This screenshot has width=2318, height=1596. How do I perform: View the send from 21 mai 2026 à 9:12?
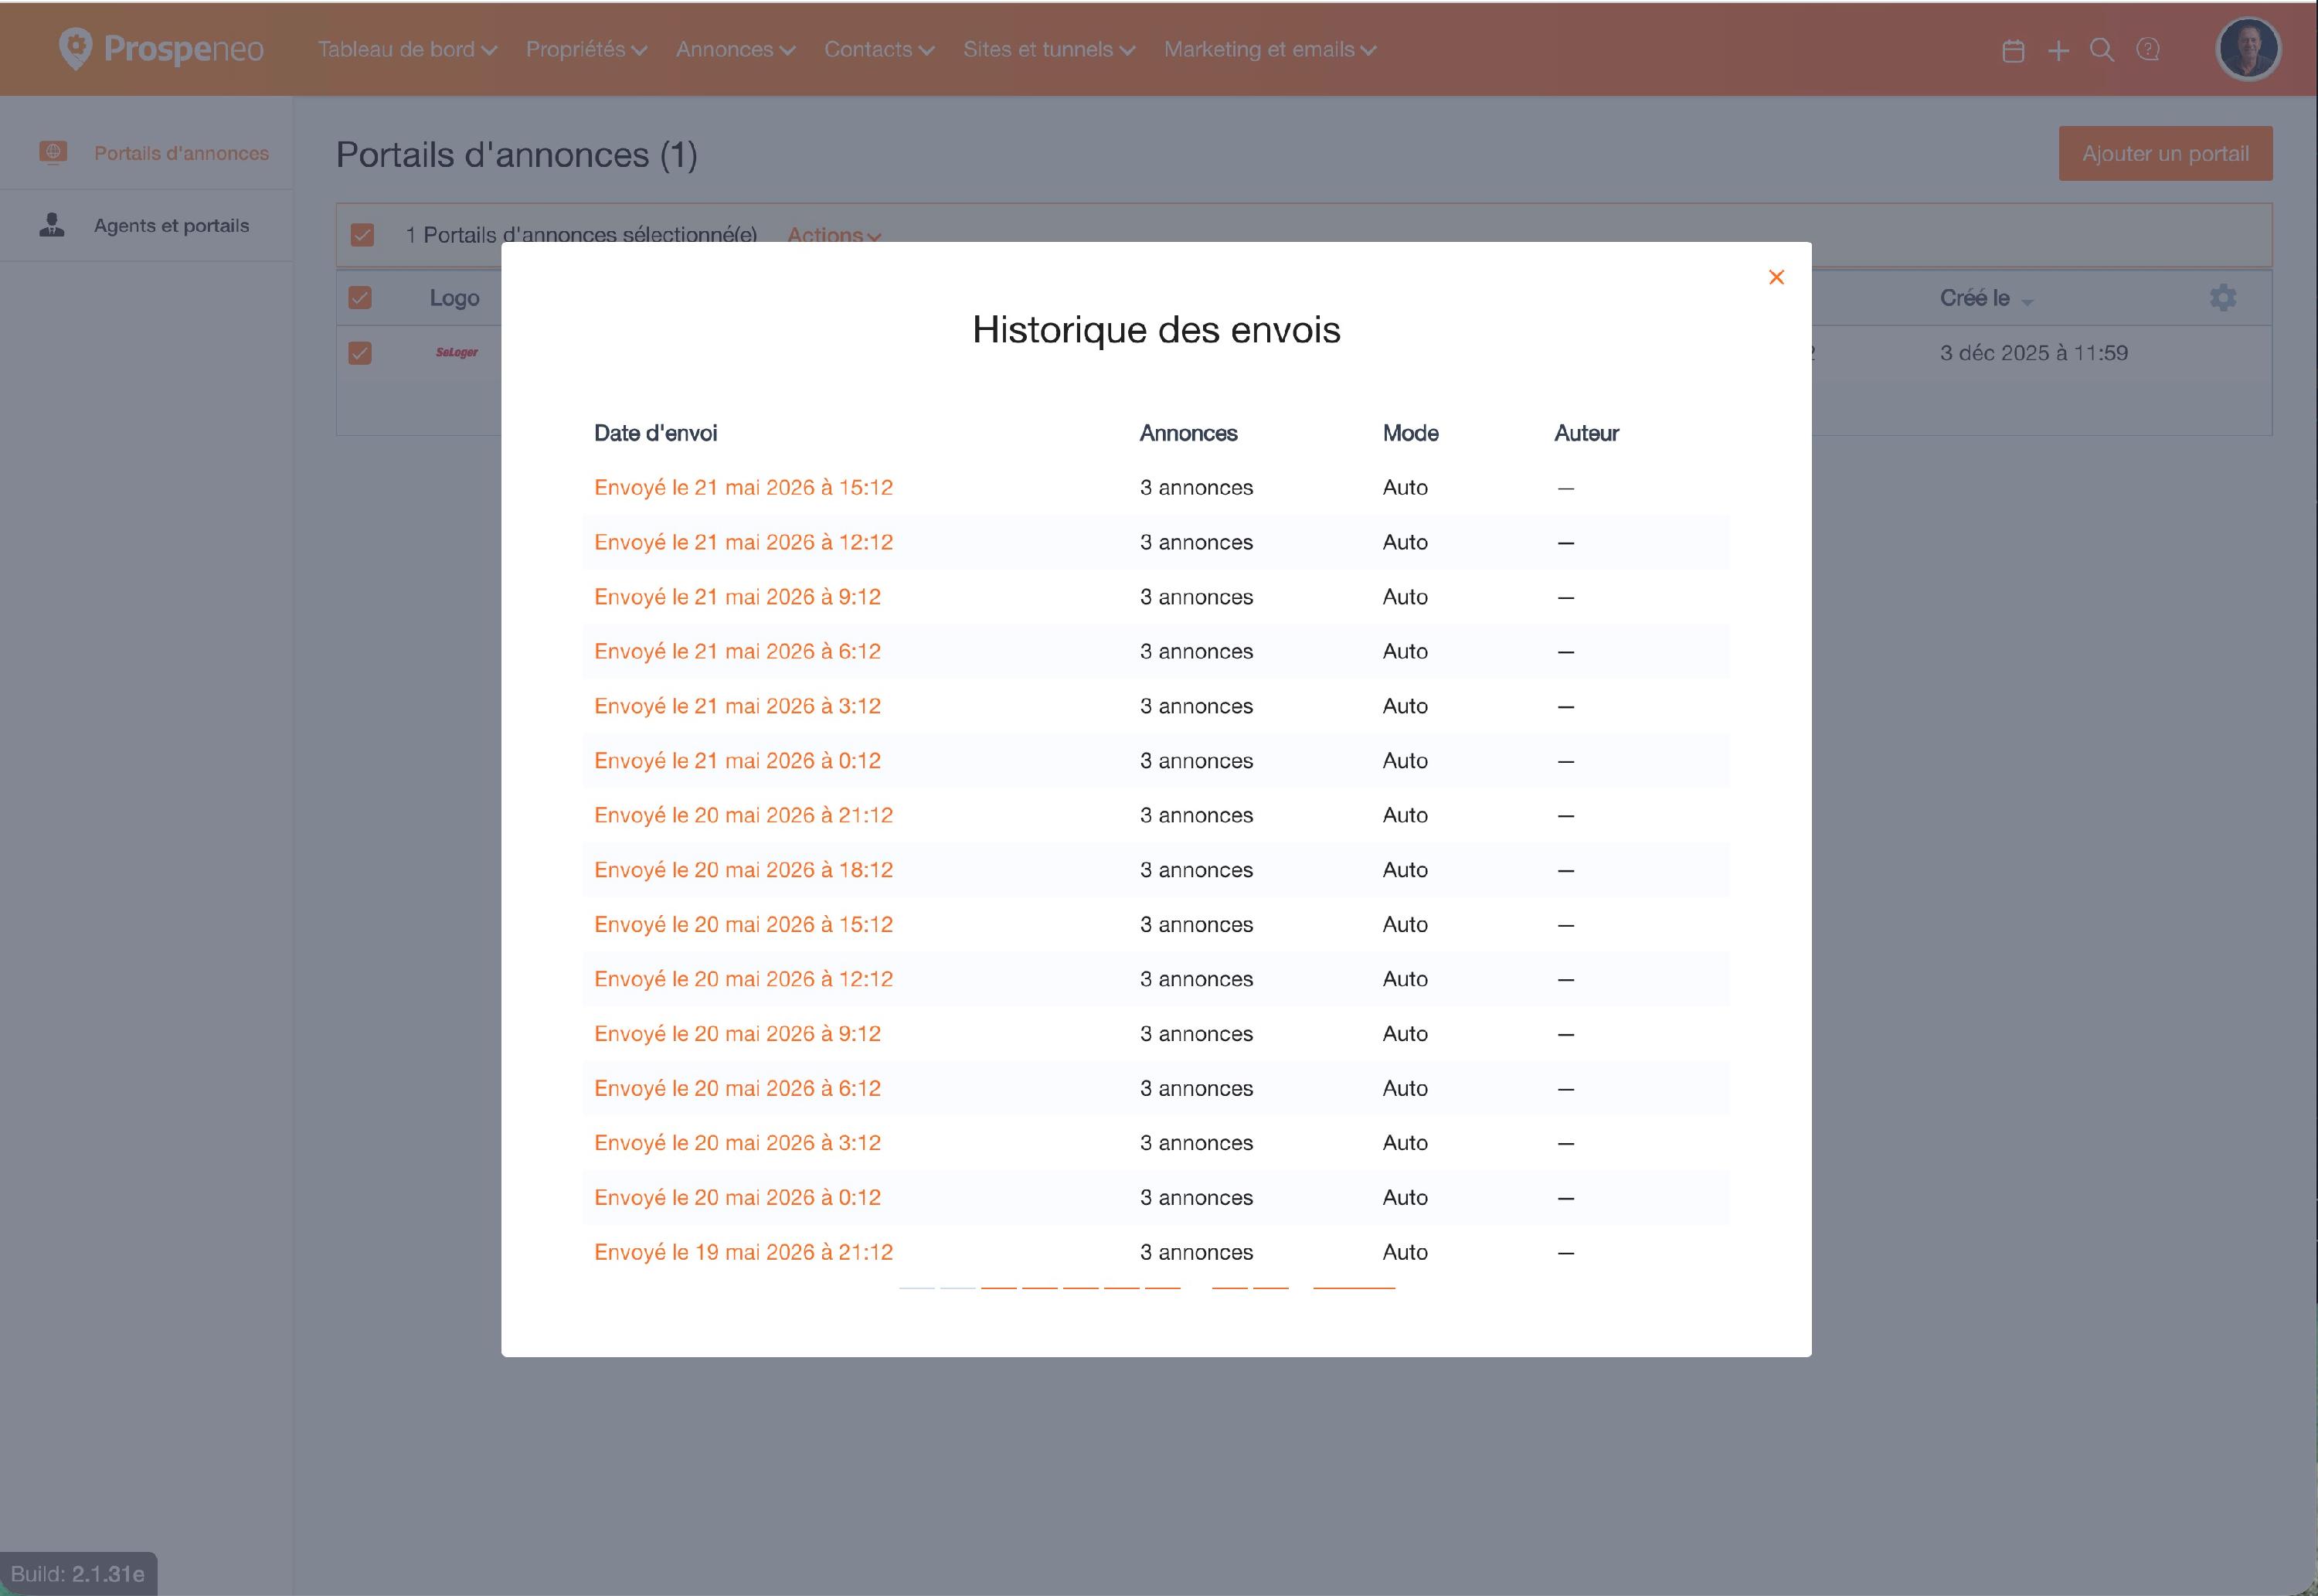click(x=736, y=597)
